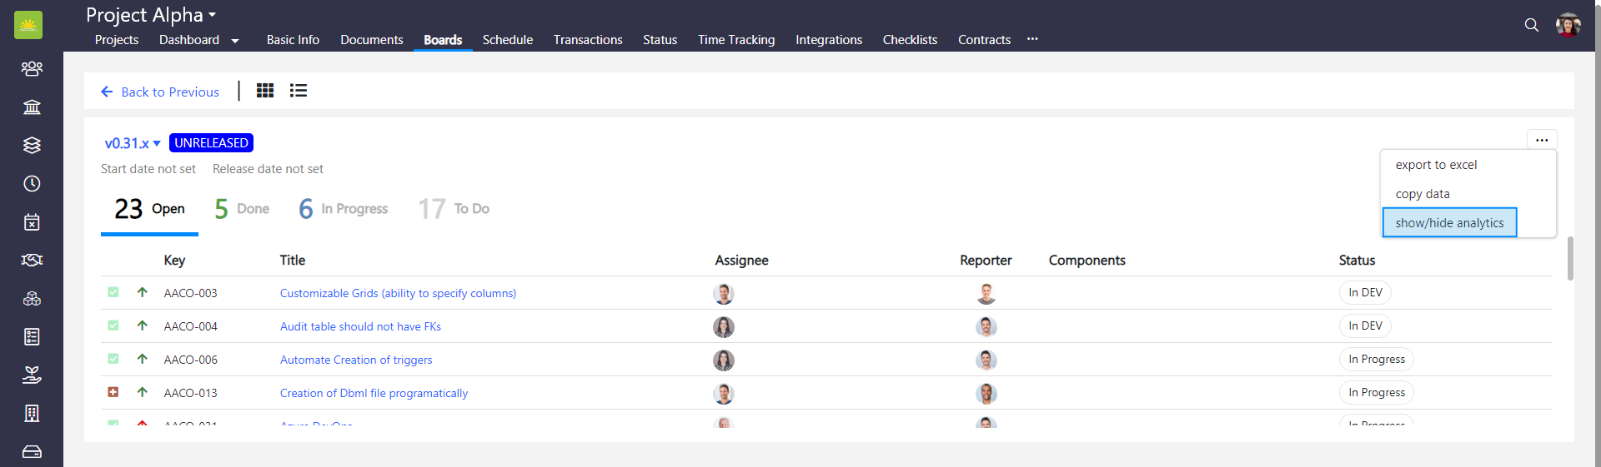Image resolution: width=1601 pixels, height=467 pixels.
Task: Open the layers stack sidebar icon
Action: coord(32,145)
